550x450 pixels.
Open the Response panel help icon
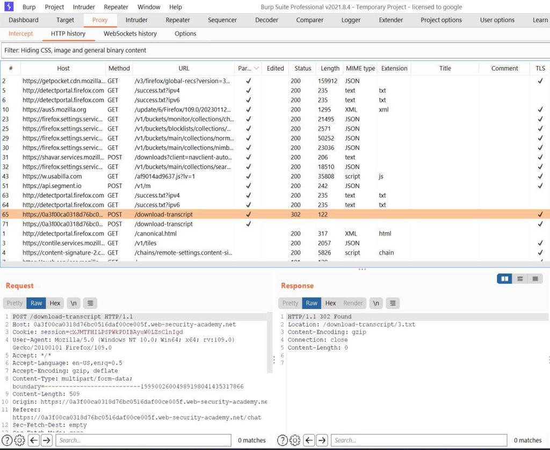tap(283, 440)
